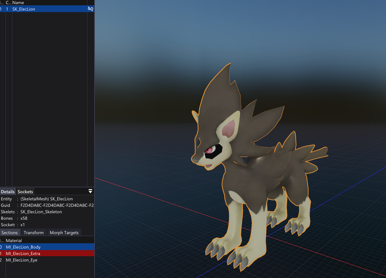Open the Details panel dropdown arrow menu

coord(90,191)
